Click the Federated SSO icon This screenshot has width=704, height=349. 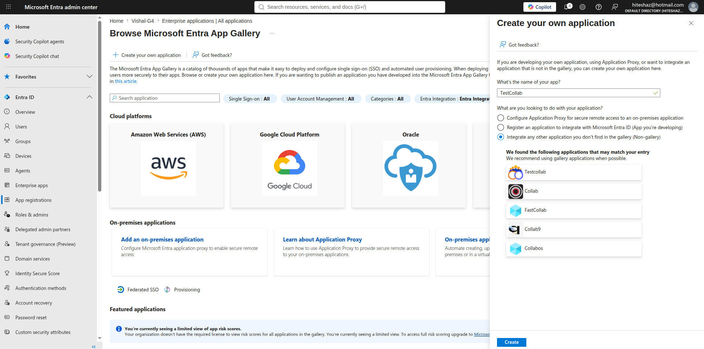pos(120,290)
